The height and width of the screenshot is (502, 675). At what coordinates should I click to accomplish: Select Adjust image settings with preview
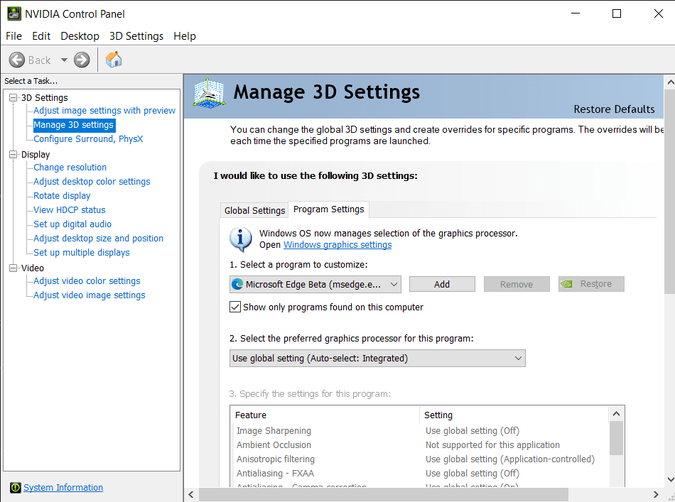click(104, 111)
